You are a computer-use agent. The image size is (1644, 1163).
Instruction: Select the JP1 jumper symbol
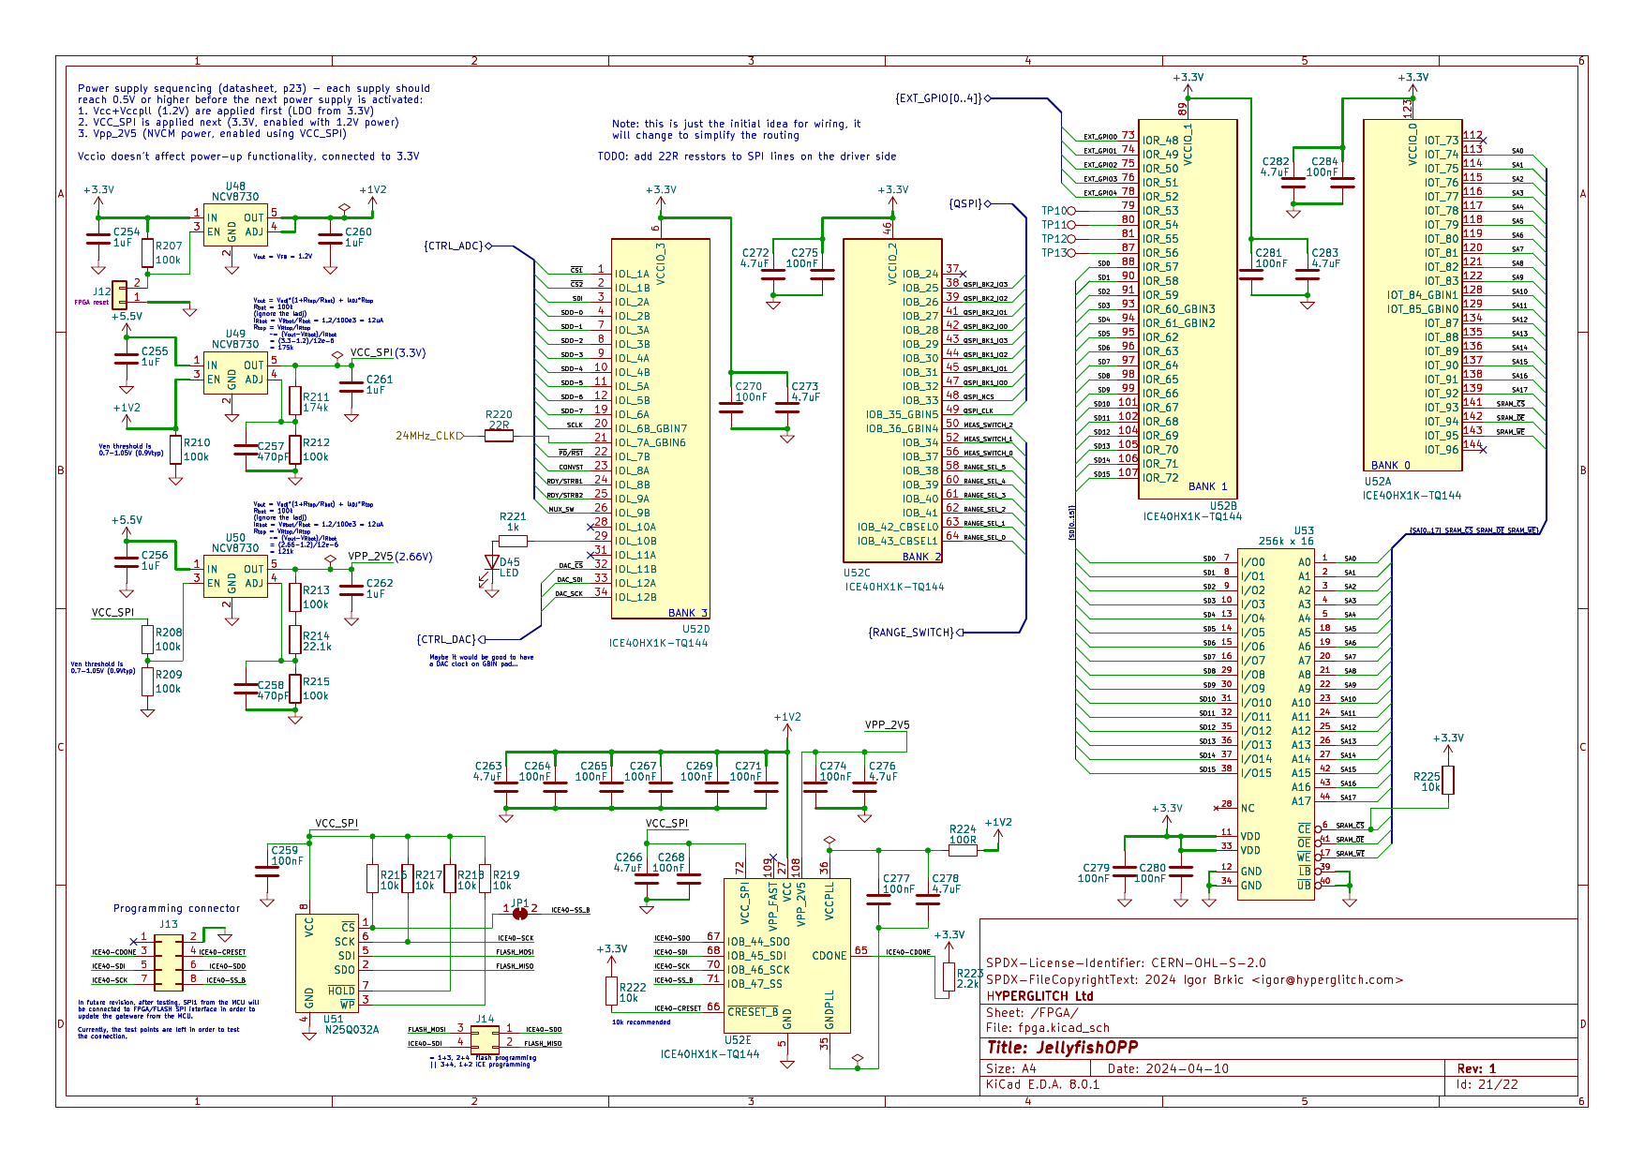520,909
